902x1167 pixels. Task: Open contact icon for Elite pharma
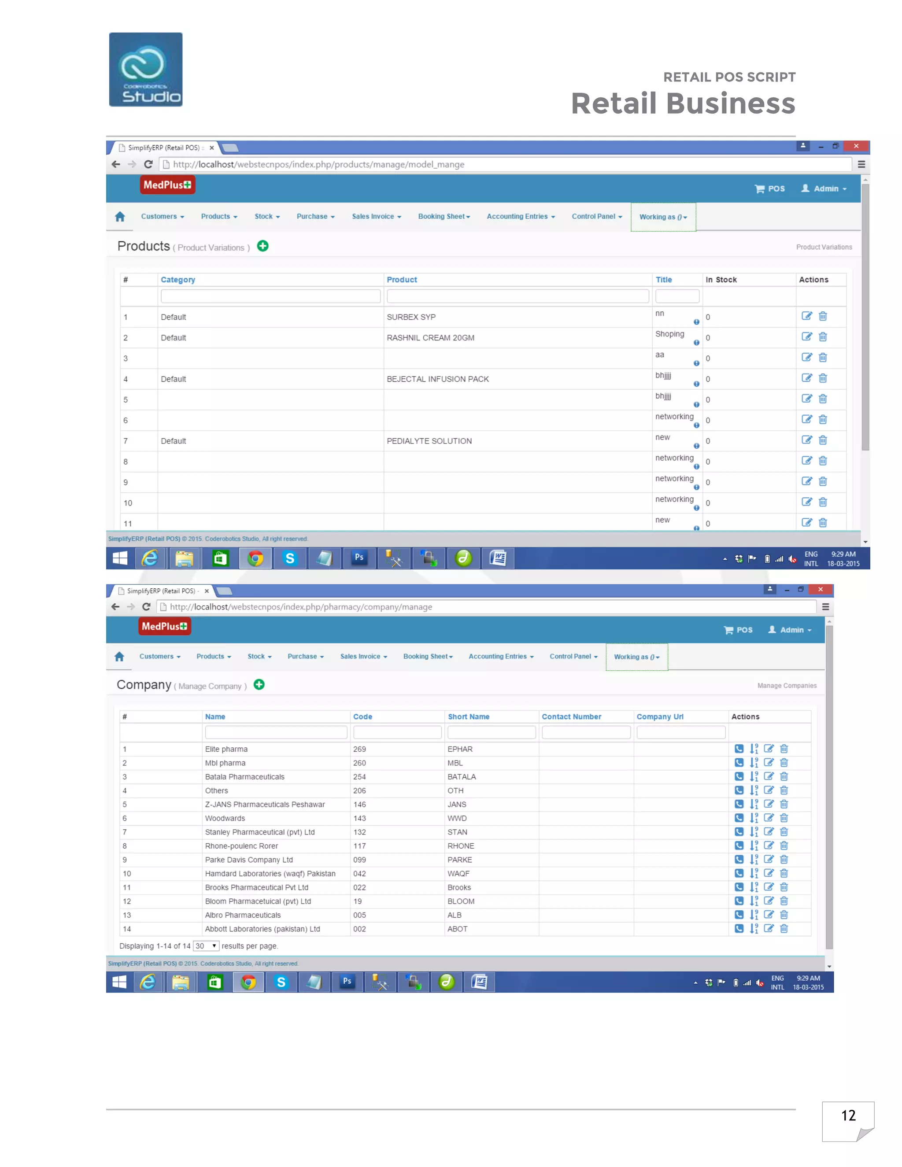click(739, 749)
